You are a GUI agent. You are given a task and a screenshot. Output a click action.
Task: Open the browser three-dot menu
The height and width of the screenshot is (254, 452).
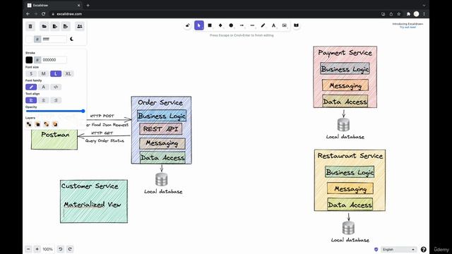(x=424, y=14)
